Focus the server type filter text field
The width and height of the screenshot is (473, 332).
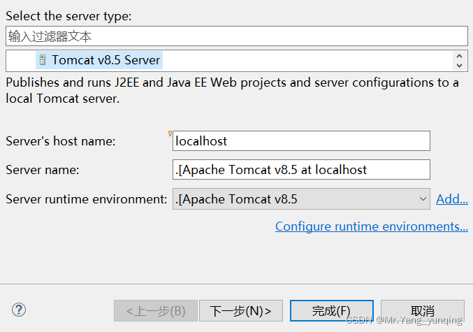click(x=236, y=36)
